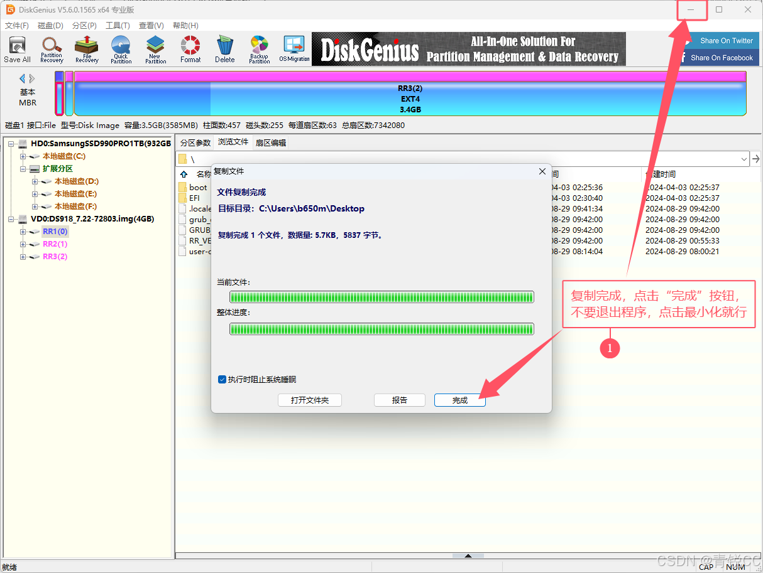Select 本地磁盘(C:) in the tree
Screen dimensions: 763x573
(64, 156)
